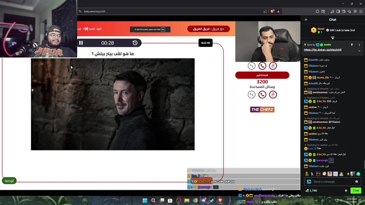
Task: Use swap arrows lifeline under وسائل المساعدة
Action: coord(251,95)
